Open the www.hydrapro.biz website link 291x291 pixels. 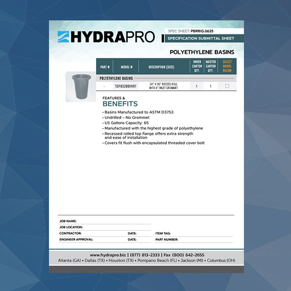pyautogui.click(x=108, y=255)
